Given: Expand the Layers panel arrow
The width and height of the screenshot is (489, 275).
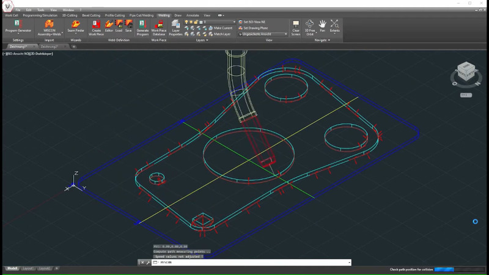Looking at the screenshot, I should coord(207,40).
